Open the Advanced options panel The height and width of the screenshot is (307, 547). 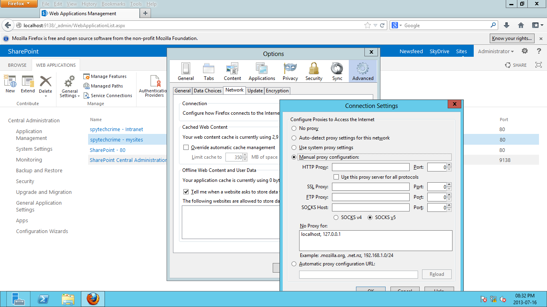click(363, 72)
